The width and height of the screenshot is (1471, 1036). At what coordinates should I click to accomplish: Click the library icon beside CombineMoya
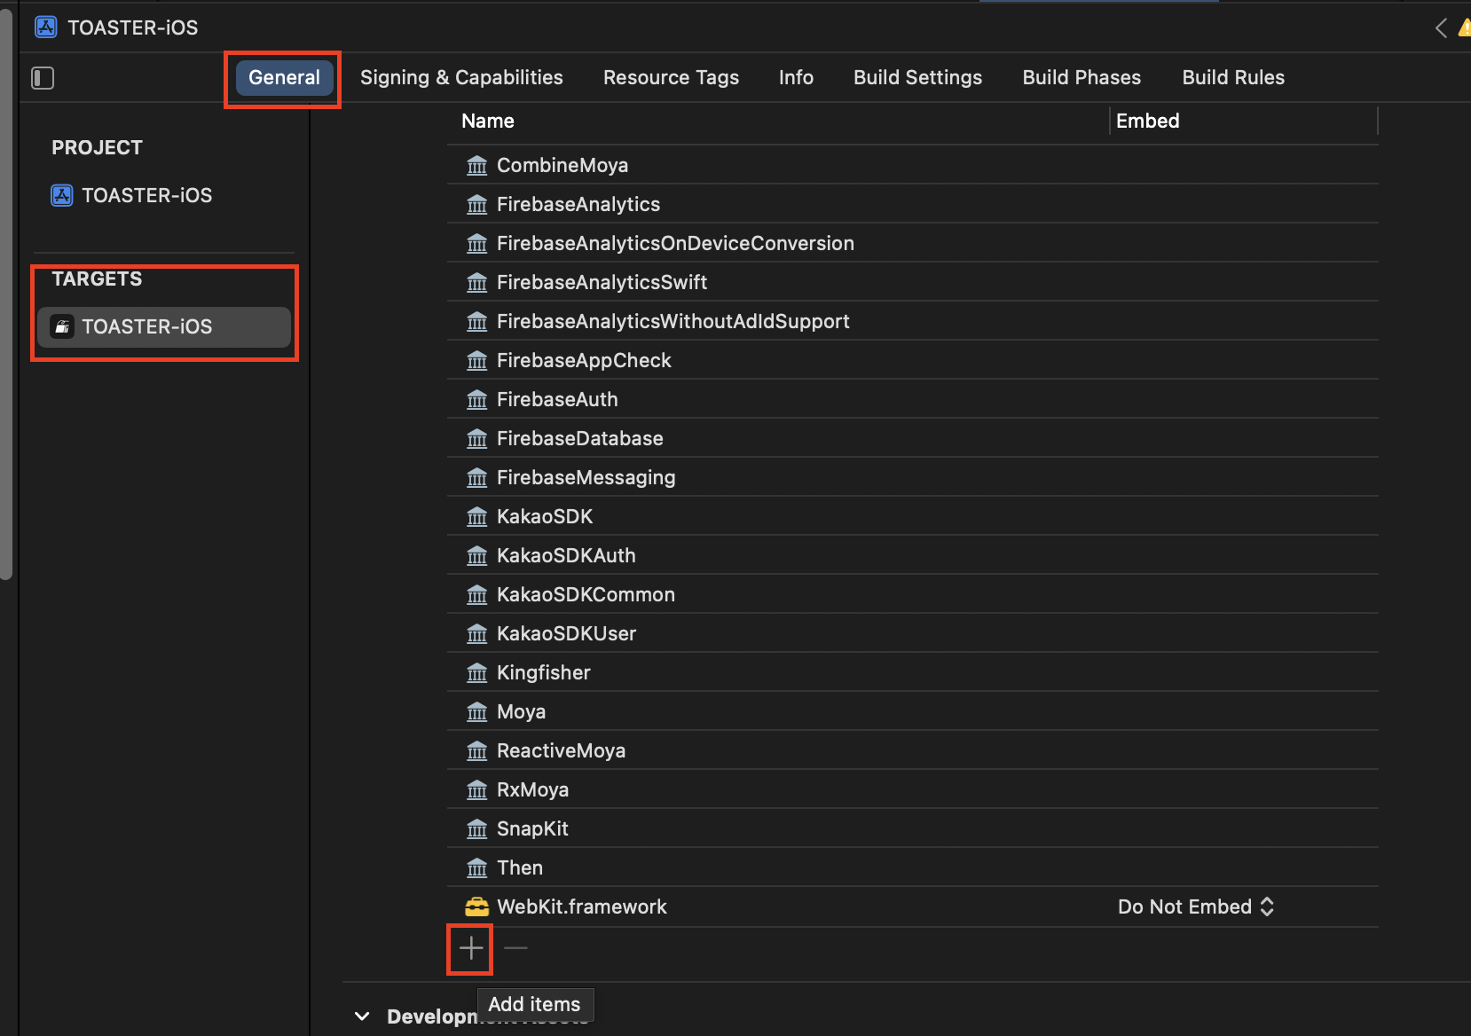click(477, 166)
